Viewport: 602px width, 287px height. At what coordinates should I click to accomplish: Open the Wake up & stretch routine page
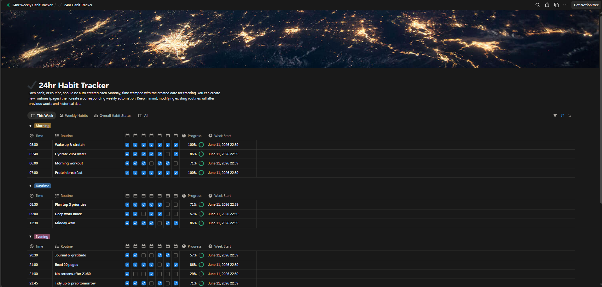(x=70, y=145)
